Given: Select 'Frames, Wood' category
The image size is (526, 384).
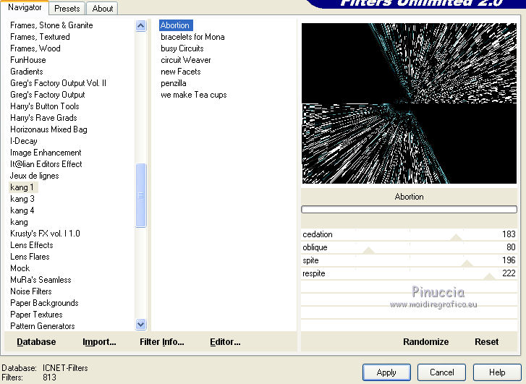Looking at the screenshot, I should pyautogui.click(x=35, y=48).
